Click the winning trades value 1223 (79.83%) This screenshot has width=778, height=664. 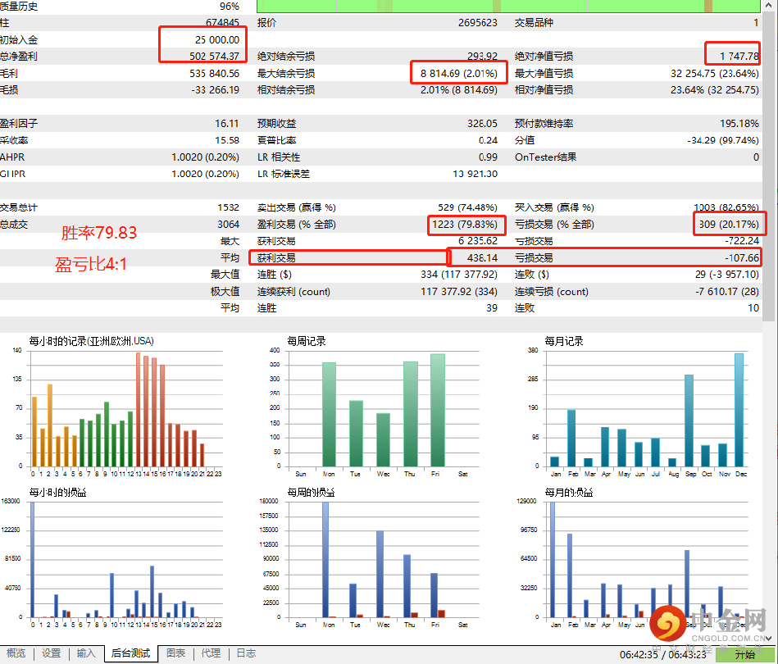click(x=465, y=225)
